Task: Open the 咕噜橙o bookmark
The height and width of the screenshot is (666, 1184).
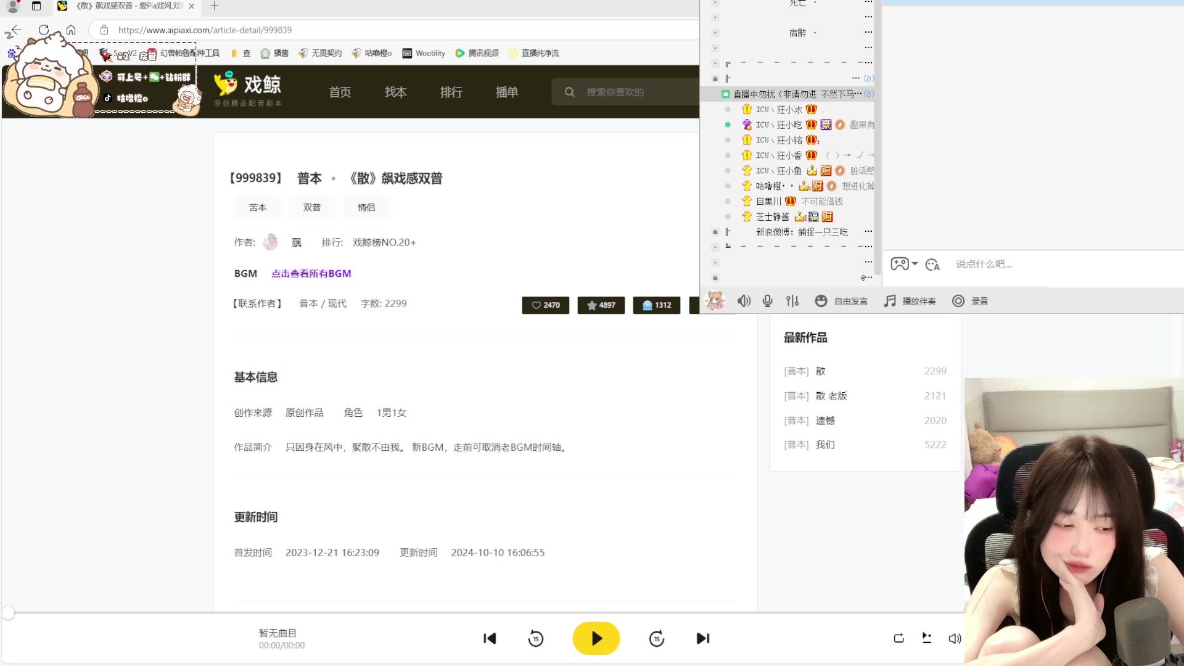Action: [372, 53]
